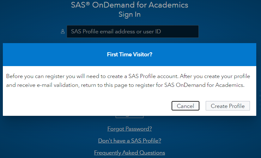Follow the Don't have a SAS Profile? link
Viewport: 261px width, 158px height.
click(x=130, y=141)
